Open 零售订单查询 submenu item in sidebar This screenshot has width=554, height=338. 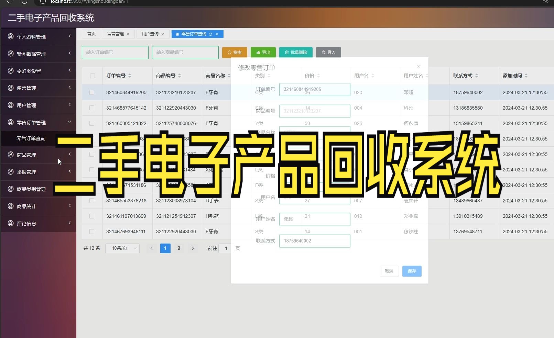[x=39, y=138]
